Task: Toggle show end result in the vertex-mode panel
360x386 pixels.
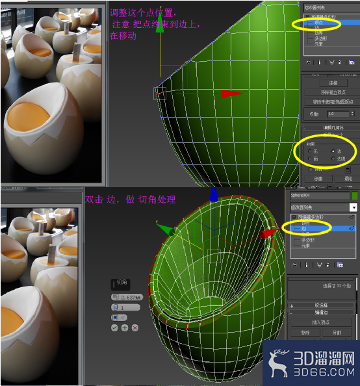Action: coord(320,62)
